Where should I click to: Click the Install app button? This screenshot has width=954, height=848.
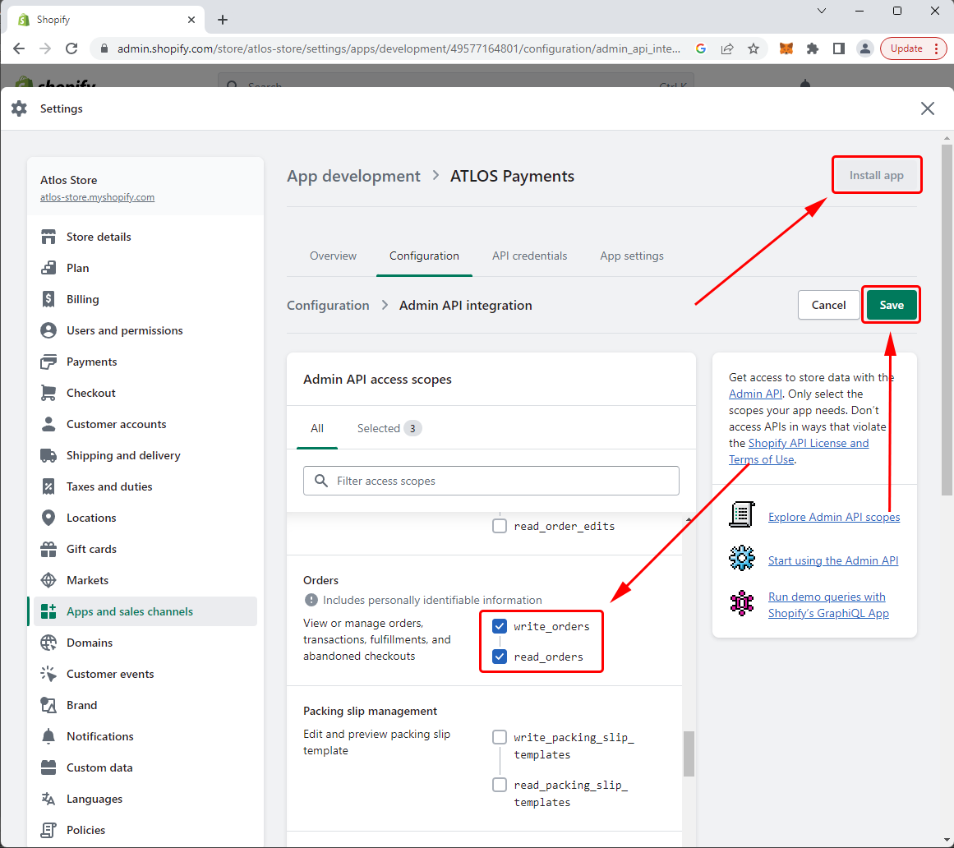tap(876, 175)
